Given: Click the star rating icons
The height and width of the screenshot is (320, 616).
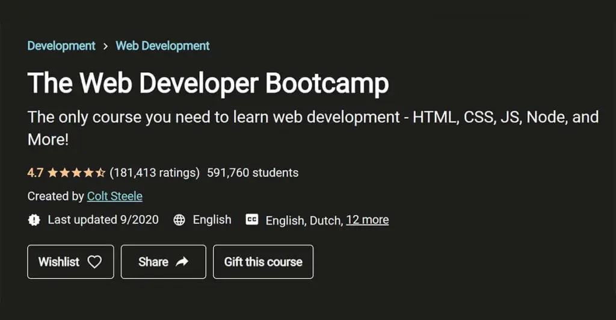Looking at the screenshot, I should click(x=76, y=172).
